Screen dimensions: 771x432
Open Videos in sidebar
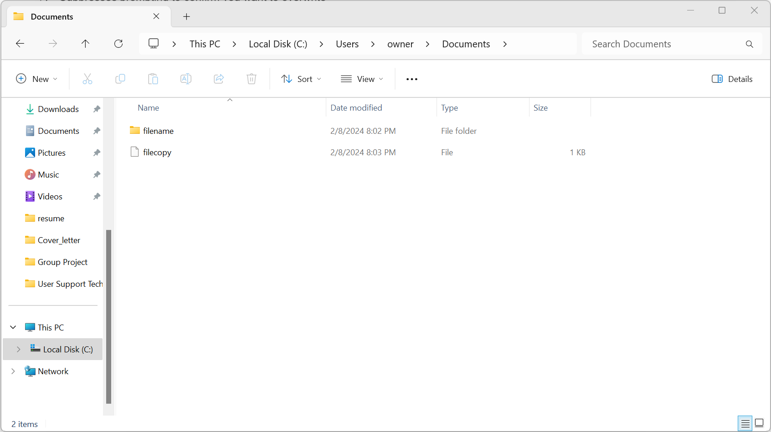(50, 197)
